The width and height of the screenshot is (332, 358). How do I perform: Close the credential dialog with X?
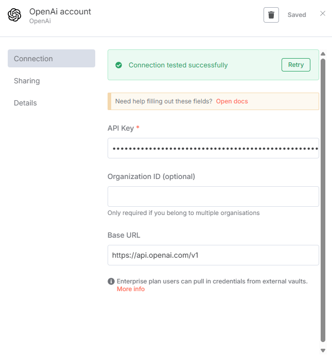point(323,14)
